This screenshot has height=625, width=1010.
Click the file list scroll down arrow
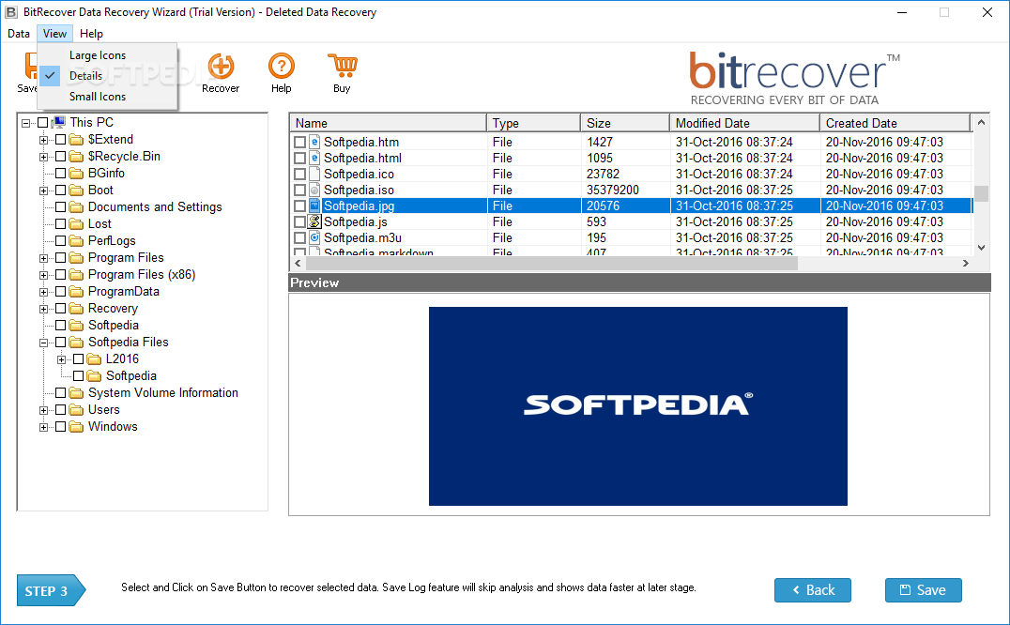981,247
